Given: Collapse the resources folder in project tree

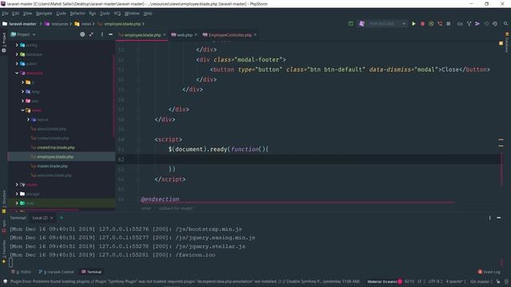Looking at the screenshot, I should pyautogui.click(x=17, y=73).
